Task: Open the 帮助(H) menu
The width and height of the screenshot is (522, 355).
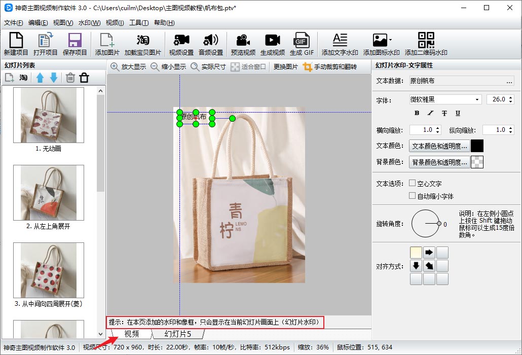Action: (x=165, y=23)
